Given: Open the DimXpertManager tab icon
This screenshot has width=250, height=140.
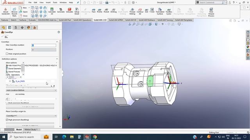Looking at the screenshot, I should click(22, 28).
